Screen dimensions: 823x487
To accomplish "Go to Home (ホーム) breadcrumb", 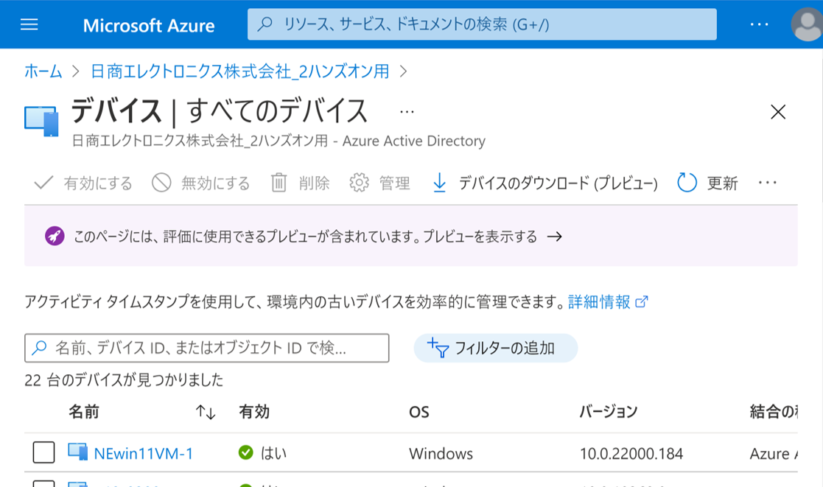I will click(43, 71).
